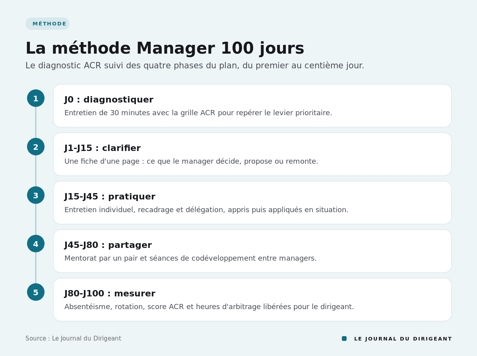
Task: Click heading "J80-J100 : mesurer"
Action: tap(110, 294)
